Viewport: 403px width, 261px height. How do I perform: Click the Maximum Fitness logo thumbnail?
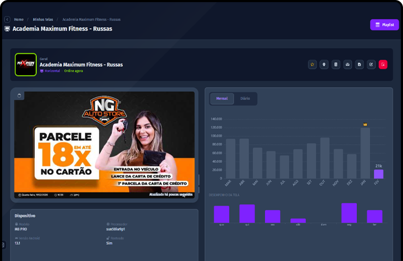(26, 65)
